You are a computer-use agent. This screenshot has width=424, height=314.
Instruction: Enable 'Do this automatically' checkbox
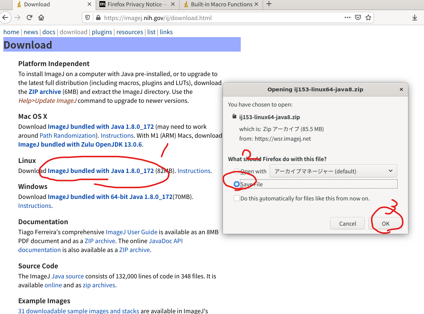point(237,198)
